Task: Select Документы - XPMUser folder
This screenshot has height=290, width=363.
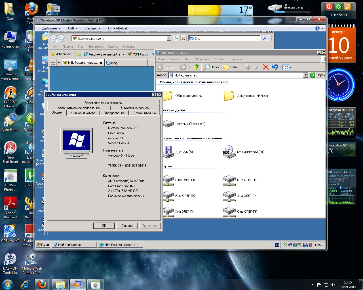Action: click(x=246, y=96)
